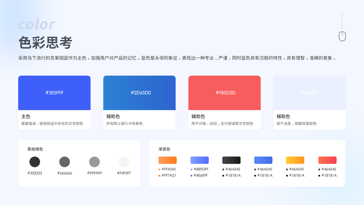Screen dimensions: 364x205
Task: Select the #999999 light gray circle
Action: [94, 162]
